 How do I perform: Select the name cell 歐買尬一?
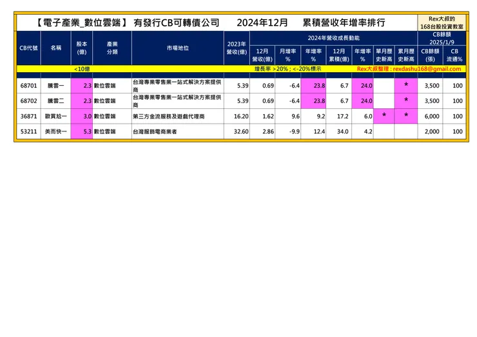[x=55, y=116]
